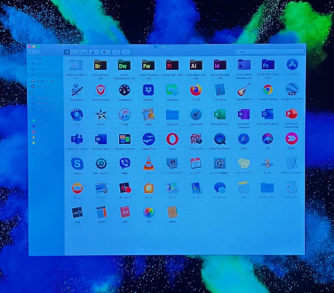Open the group-by arrangement dropdown

click(94, 52)
